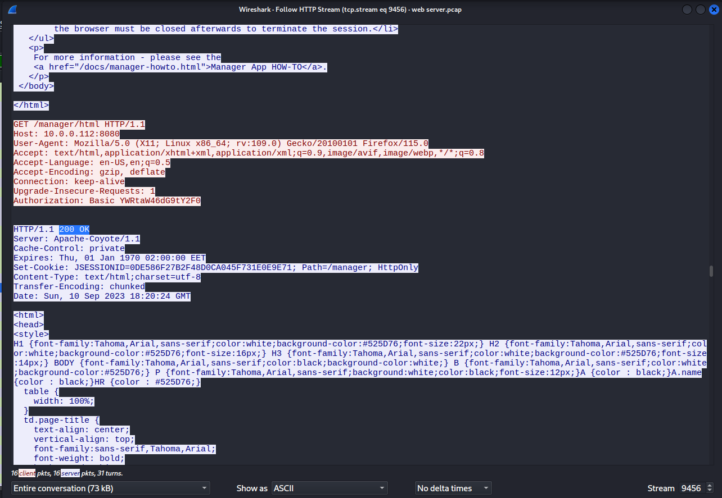The image size is (722, 498).
Task: Click the Date: Sun, 10 Sep 2023 line
Action: click(102, 296)
